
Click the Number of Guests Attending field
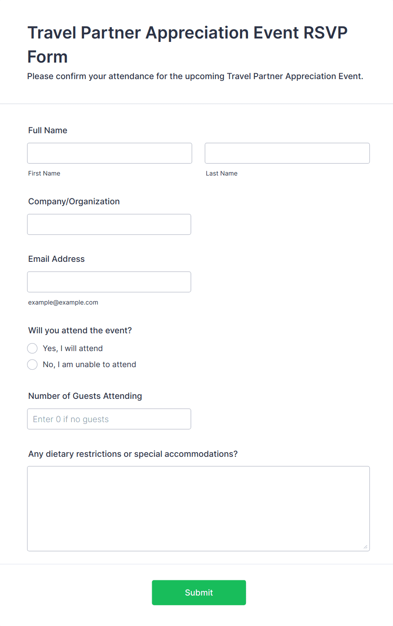click(109, 419)
